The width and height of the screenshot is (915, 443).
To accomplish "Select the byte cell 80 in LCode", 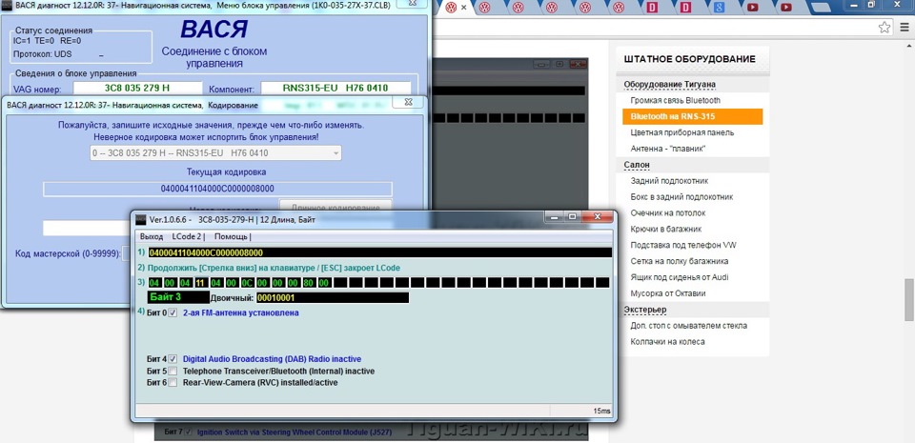I will tap(308, 283).
